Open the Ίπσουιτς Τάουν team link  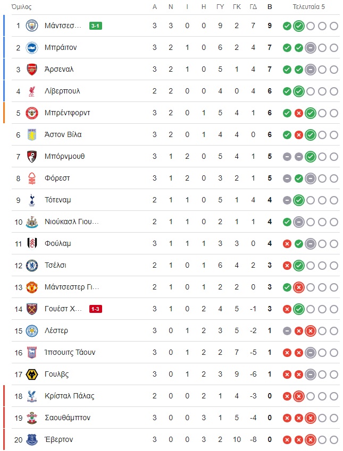click(70, 353)
